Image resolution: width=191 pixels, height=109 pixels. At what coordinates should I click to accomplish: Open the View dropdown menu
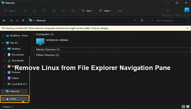105,11
